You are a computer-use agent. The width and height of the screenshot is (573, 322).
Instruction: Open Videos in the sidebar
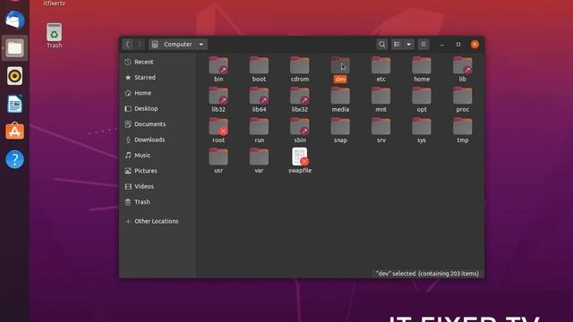(x=158, y=187)
